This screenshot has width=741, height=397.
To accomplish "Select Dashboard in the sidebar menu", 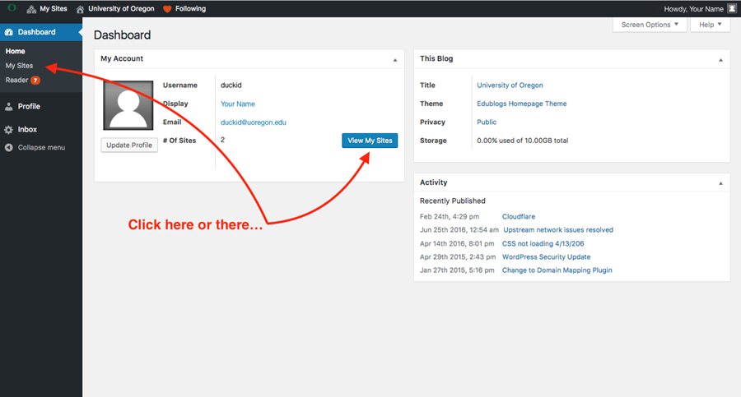I will (x=36, y=32).
